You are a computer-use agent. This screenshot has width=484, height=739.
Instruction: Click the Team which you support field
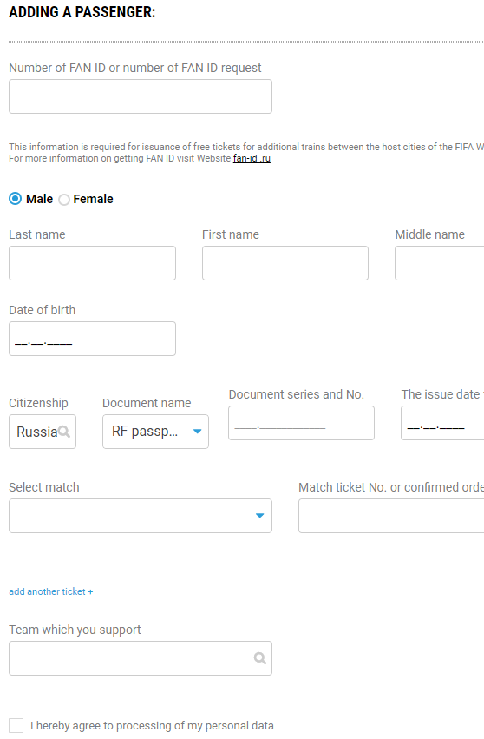point(141,658)
